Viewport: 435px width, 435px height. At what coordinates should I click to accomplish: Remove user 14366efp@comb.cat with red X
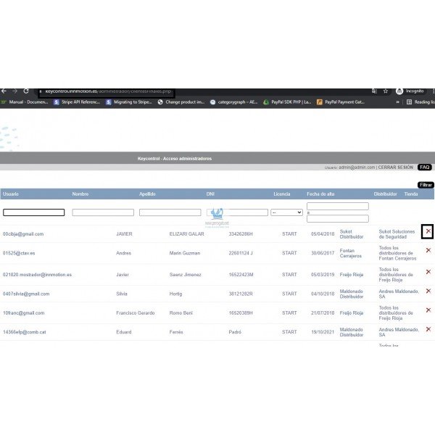[428, 329]
